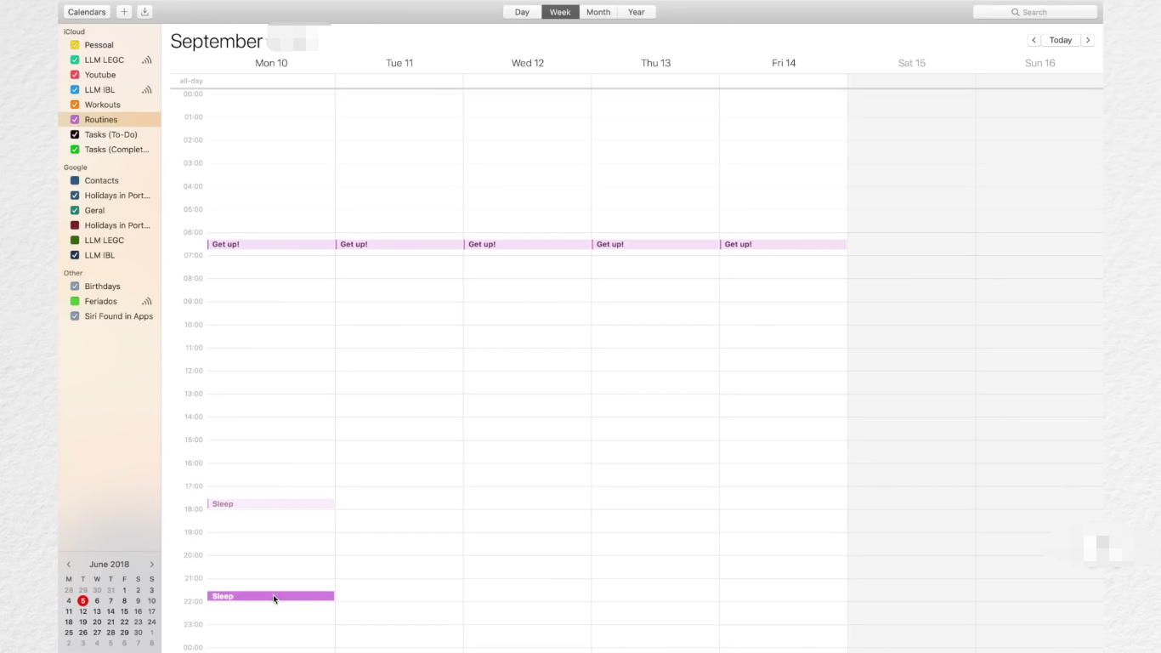Viewport: 1161px width, 653px height.
Task: Click the sharing icon beside Feriados
Action: [147, 302]
